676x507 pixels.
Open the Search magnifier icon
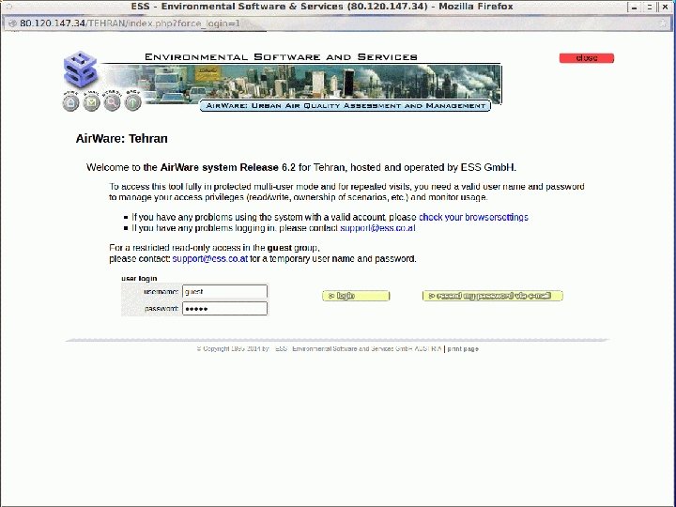pyautogui.click(x=112, y=102)
